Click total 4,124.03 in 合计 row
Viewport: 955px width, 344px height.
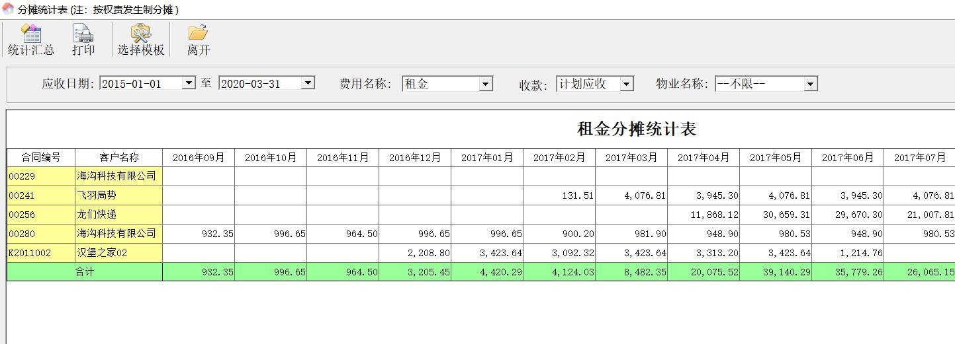tap(559, 272)
